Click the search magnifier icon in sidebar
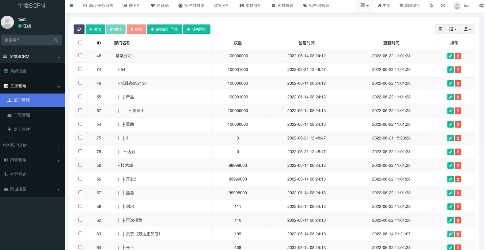 pyautogui.click(x=56, y=40)
